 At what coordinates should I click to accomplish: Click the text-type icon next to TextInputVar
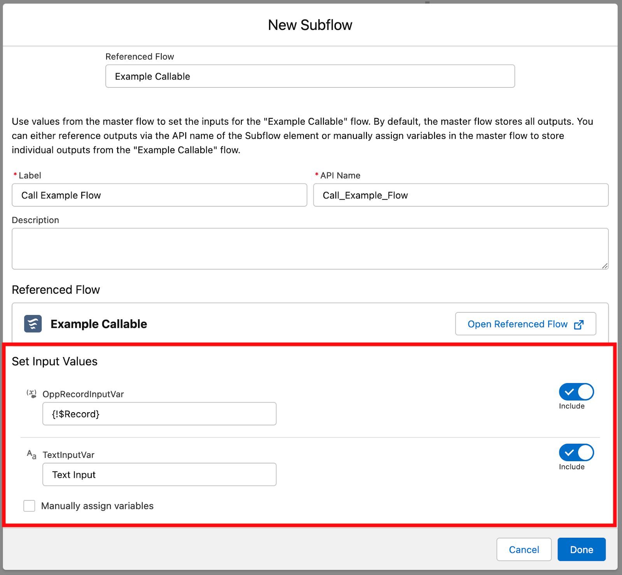point(31,455)
